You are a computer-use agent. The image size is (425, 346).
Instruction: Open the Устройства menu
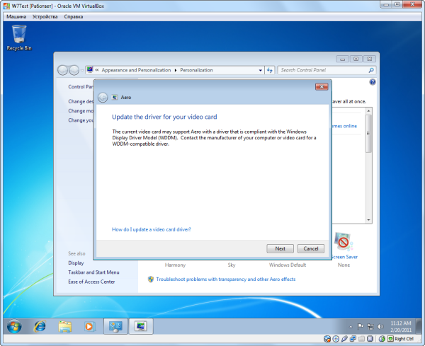click(45, 17)
